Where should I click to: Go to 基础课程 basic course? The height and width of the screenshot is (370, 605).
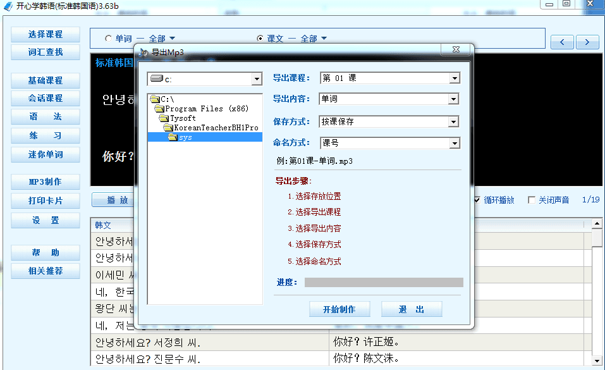(x=46, y=80)
